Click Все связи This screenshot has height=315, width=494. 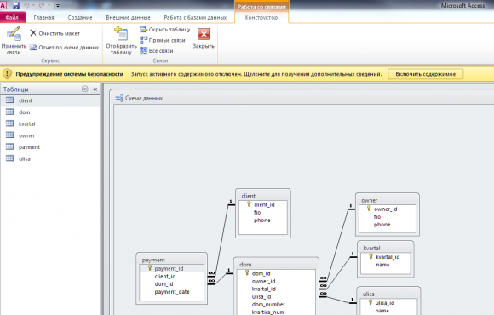point(157,50)
